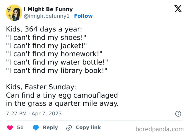Click the chain link copy icon
This screenshot has height=135, width=188.
69,127
